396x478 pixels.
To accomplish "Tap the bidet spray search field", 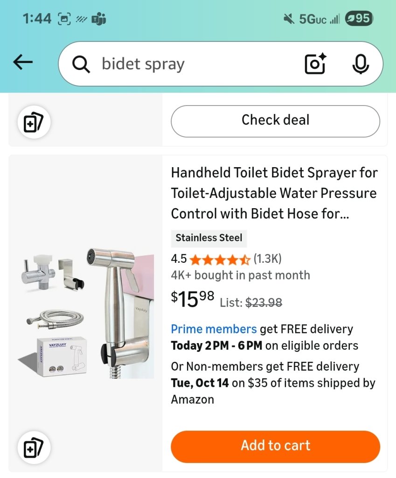I will tap(196, 64).
